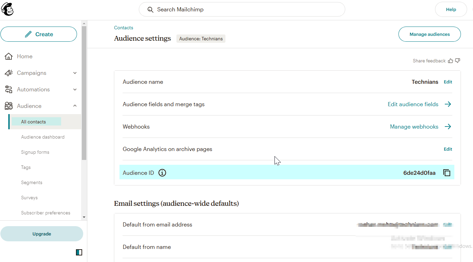Click the pencil icon in Create

(x=28, y=34)
